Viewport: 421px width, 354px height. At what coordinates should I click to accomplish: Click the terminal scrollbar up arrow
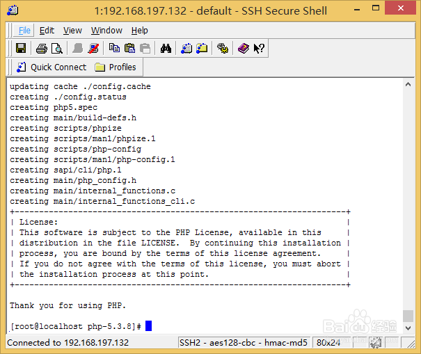click(x=408, y=84)
